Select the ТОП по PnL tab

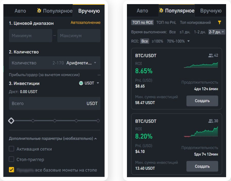tap(166, 23)
